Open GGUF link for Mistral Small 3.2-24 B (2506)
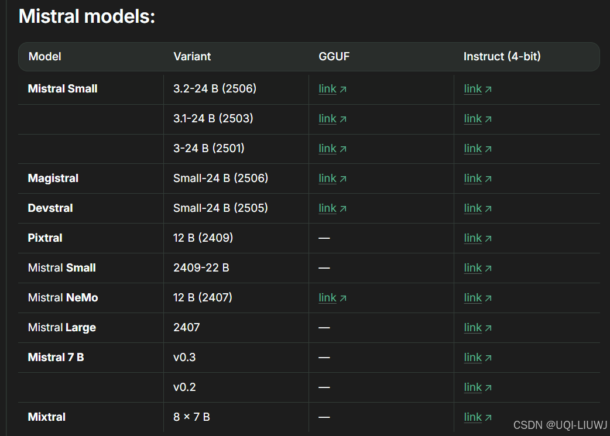 point(333,89)
